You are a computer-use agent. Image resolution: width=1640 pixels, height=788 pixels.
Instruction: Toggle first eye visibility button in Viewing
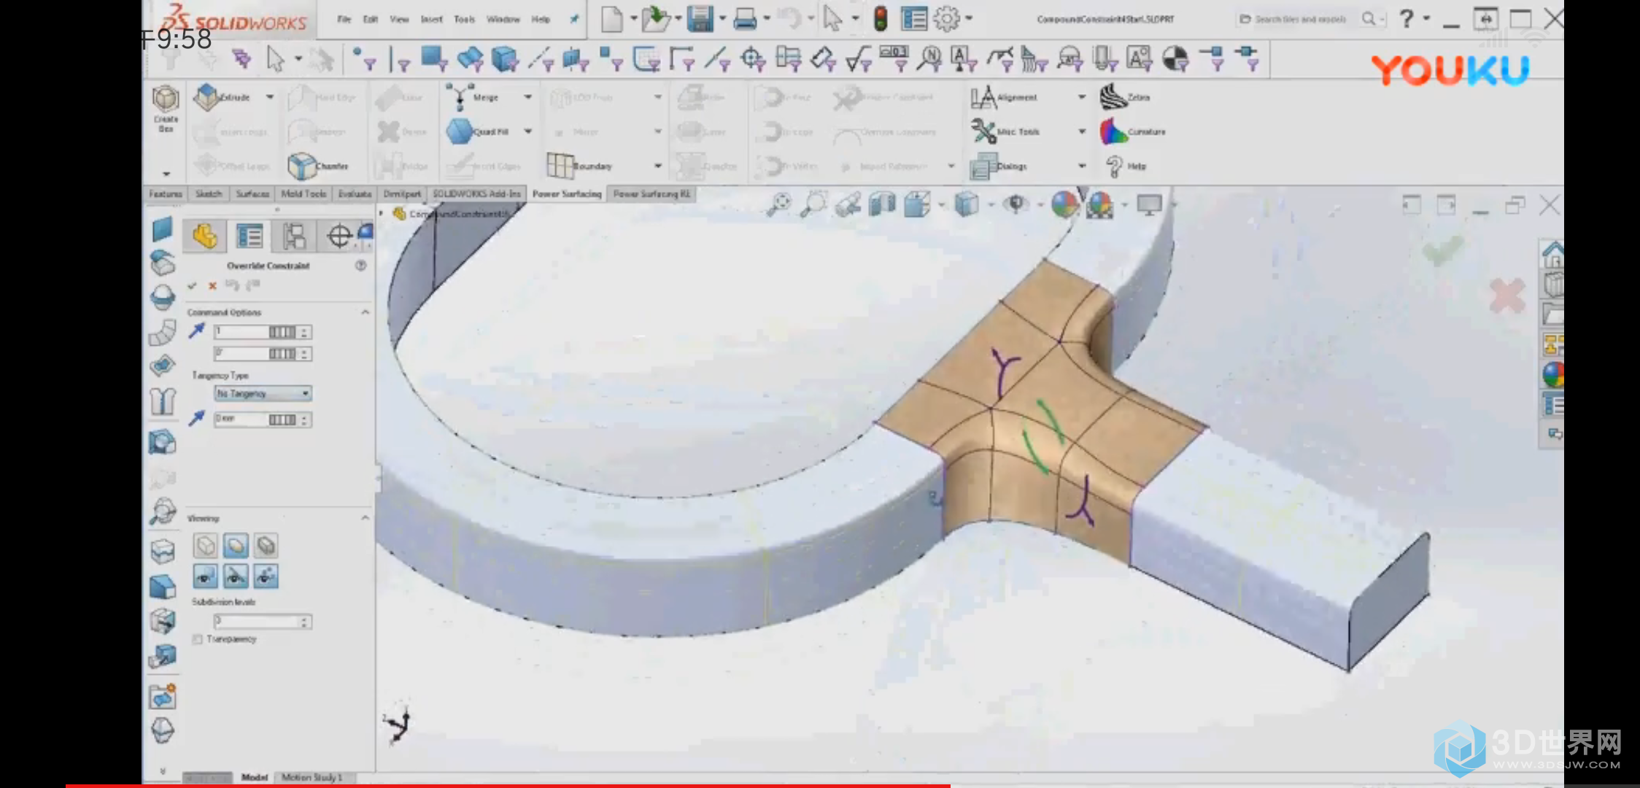(205, 576)
